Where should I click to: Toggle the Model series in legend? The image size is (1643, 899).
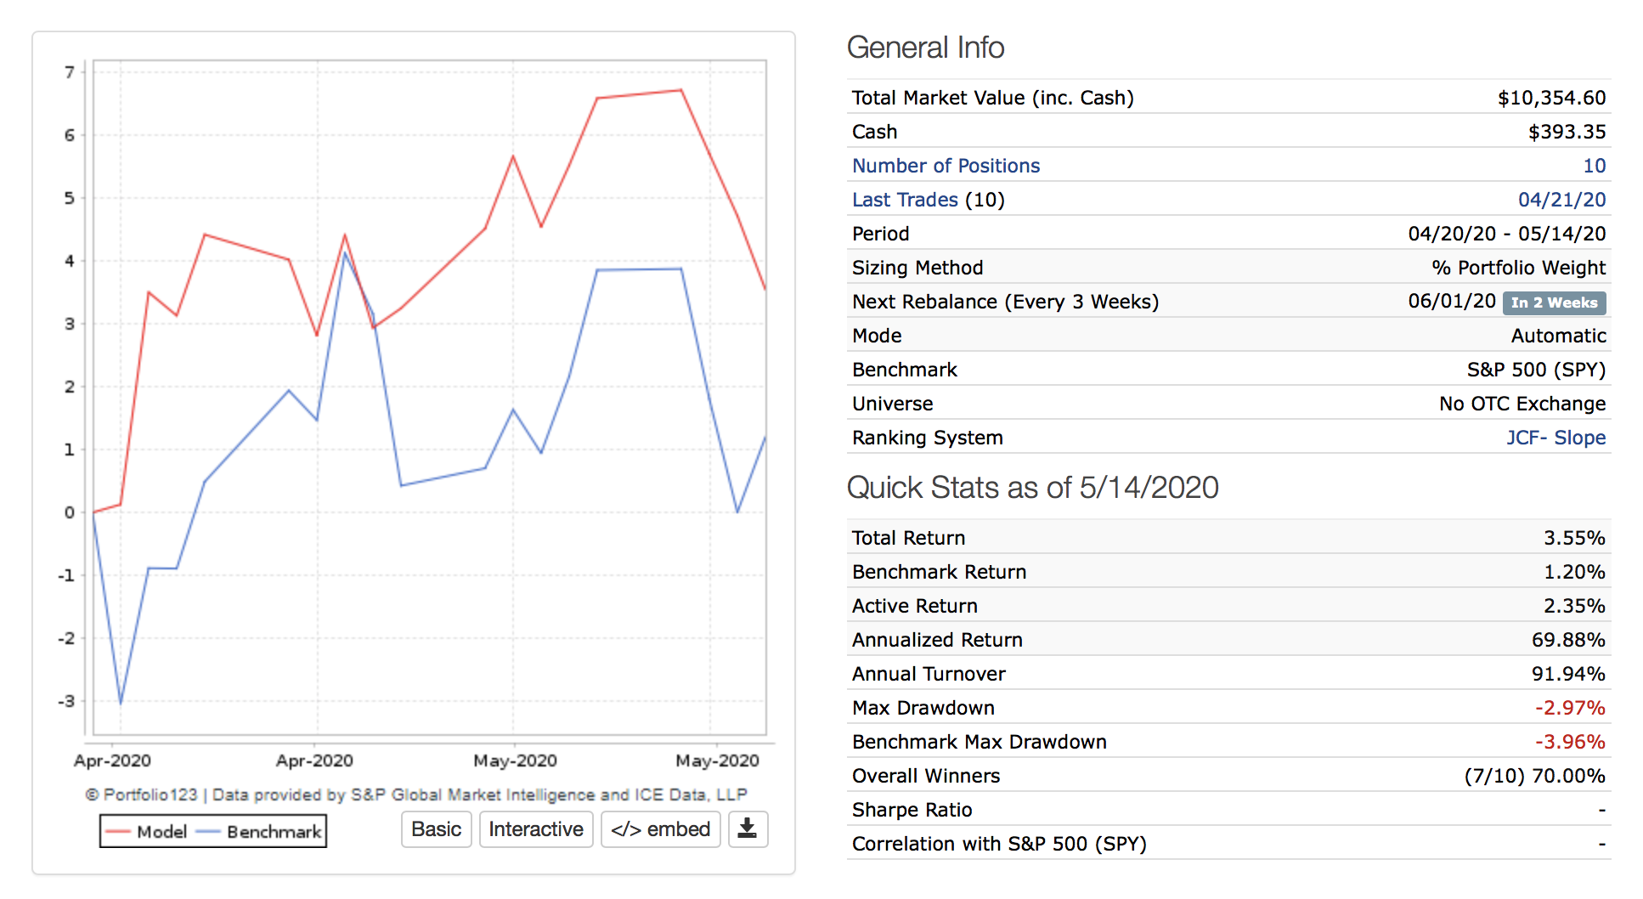click(147, 832)
